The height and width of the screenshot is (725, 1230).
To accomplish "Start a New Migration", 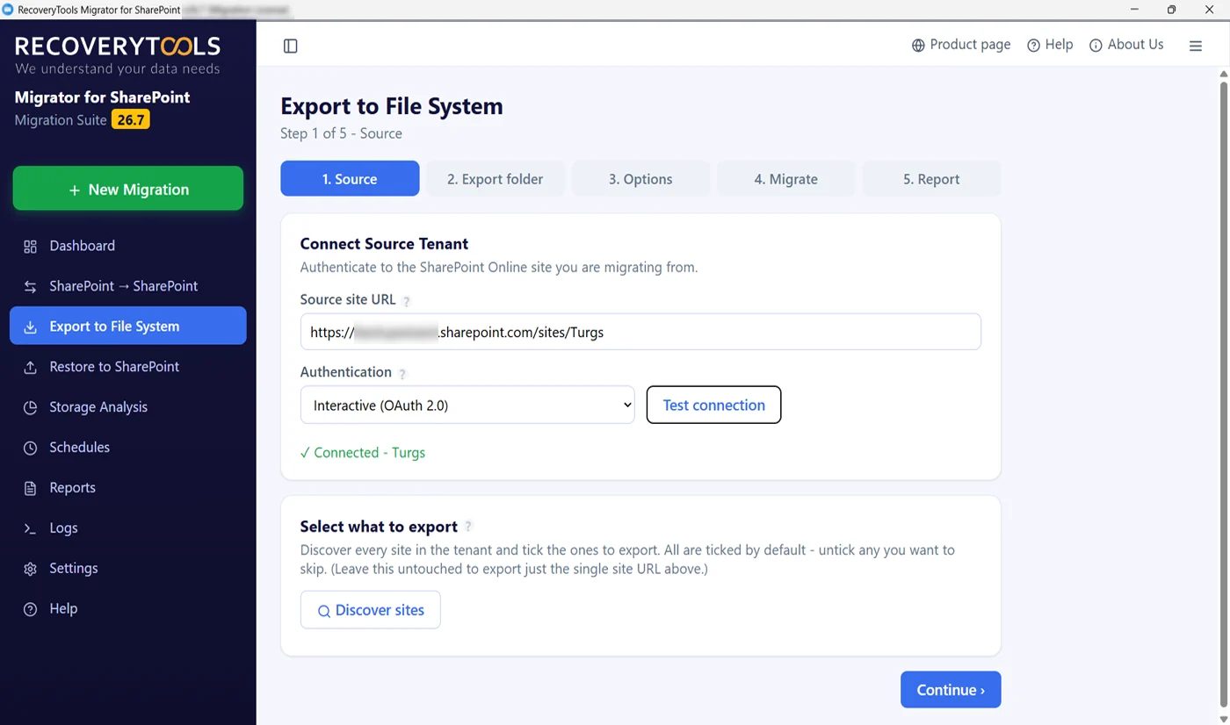I will pos(128,189).
